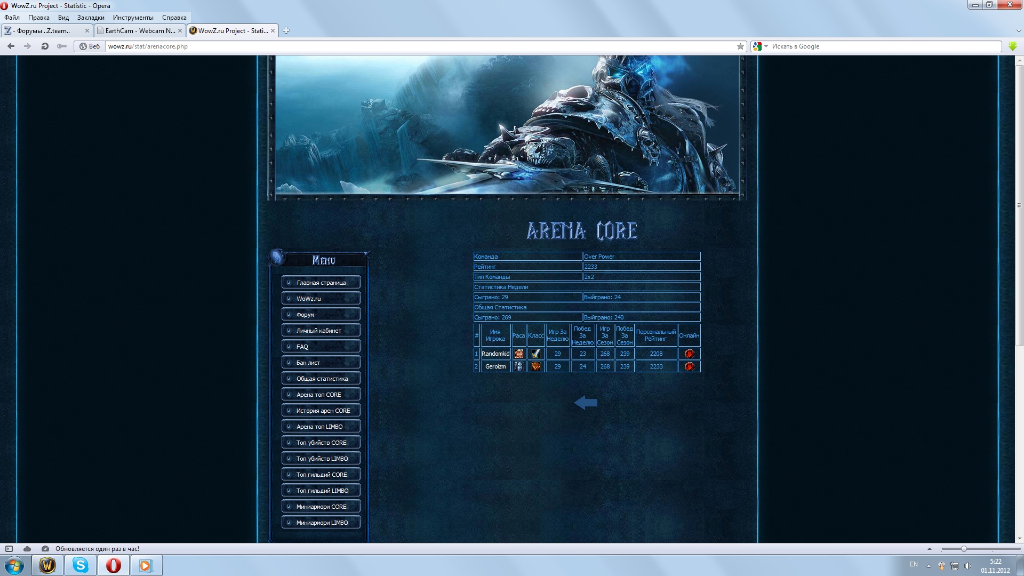Viewport: 1024px width, 576px height.
Task: Open Миниармори LIMBO menu link
Action: (x=321, y=523)
